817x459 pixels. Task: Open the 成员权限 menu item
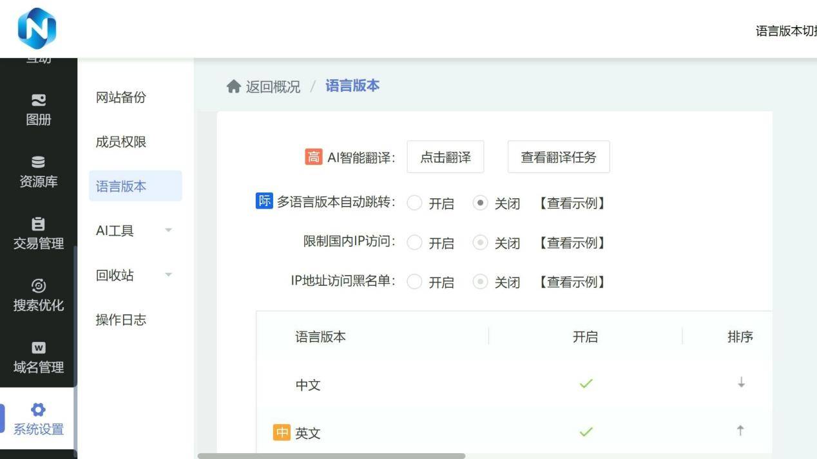(x=121, y=142)
